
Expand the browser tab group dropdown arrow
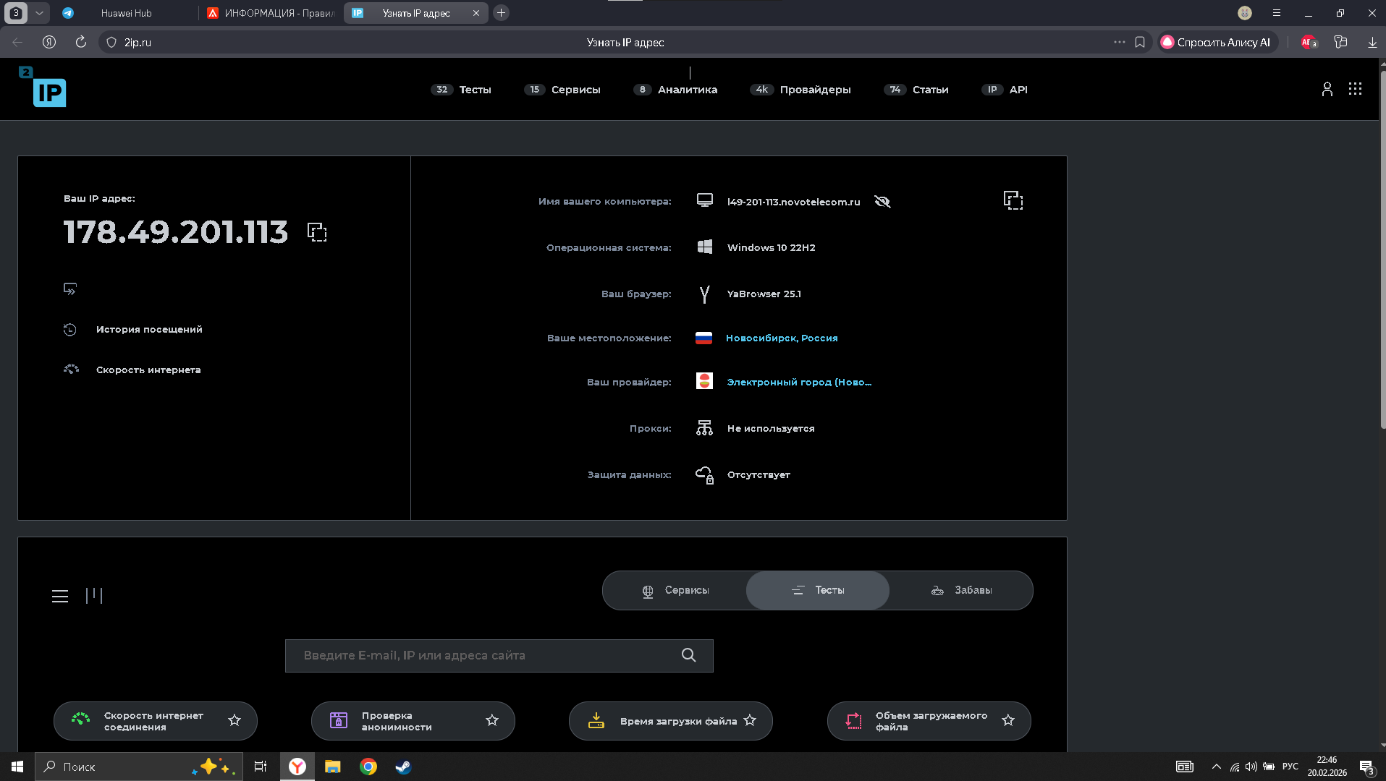pos(39,13)
